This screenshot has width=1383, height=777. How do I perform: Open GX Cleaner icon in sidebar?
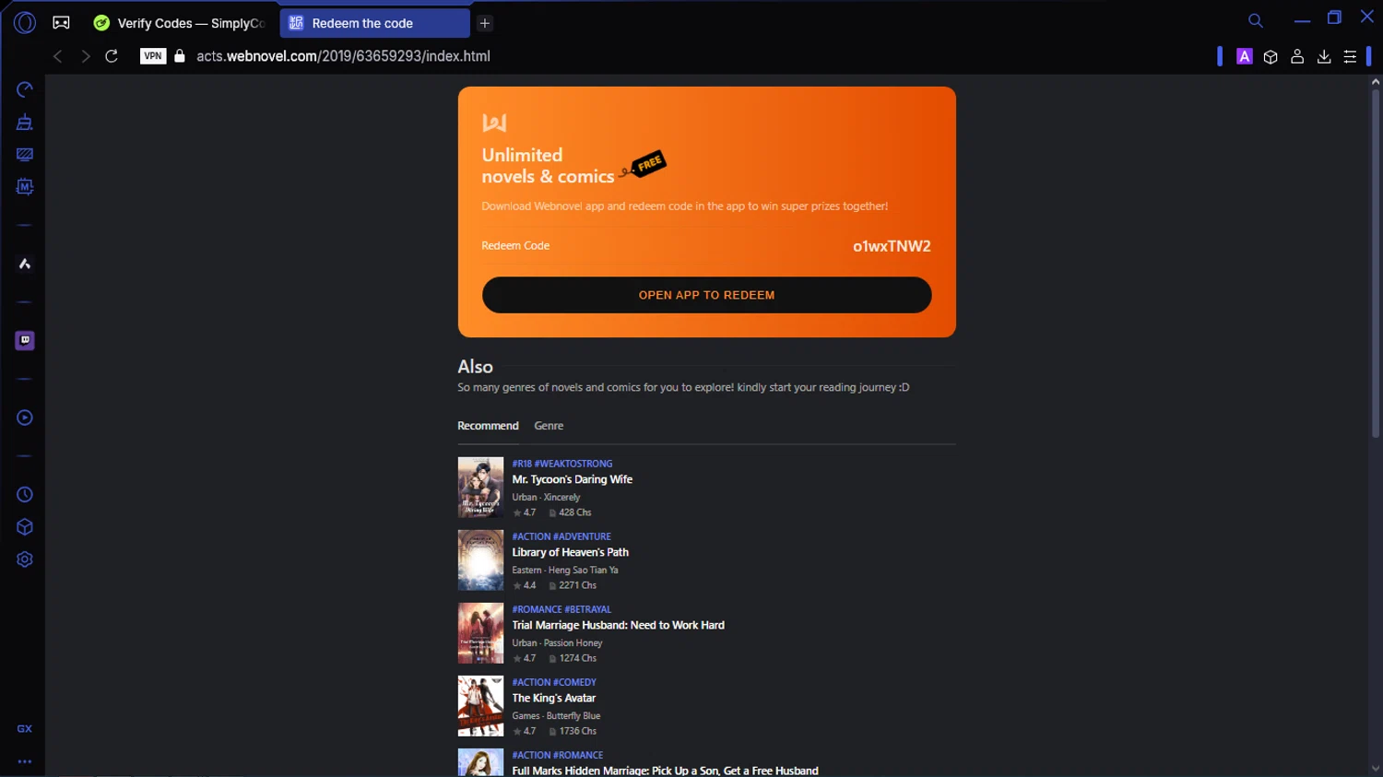click(25, 123)
